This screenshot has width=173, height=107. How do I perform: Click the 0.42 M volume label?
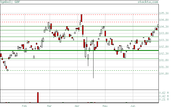pos(164,96)
